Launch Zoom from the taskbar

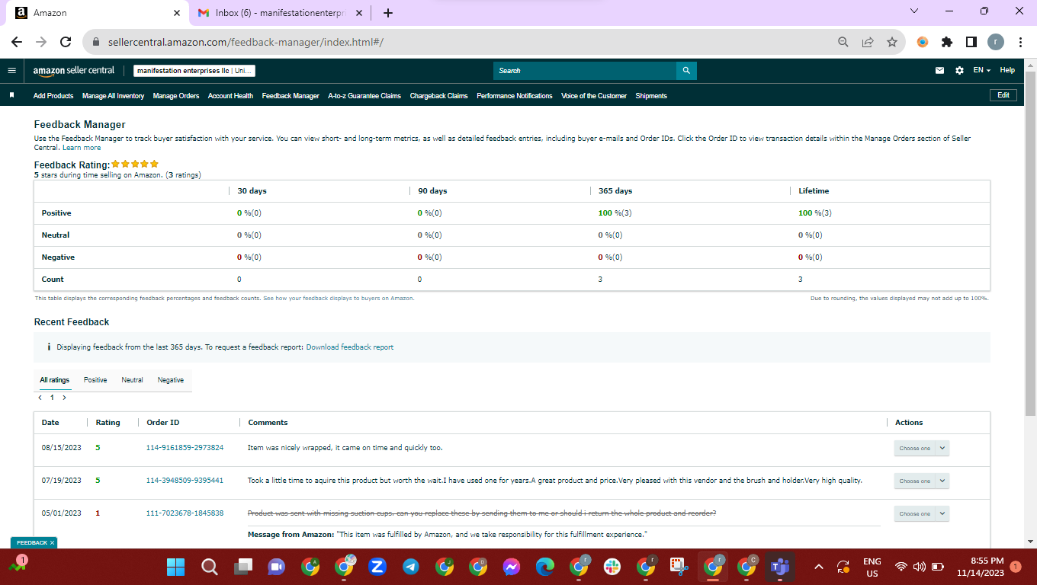point(377,567)
